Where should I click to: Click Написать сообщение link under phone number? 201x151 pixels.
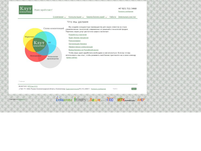(x=126, y=12)
